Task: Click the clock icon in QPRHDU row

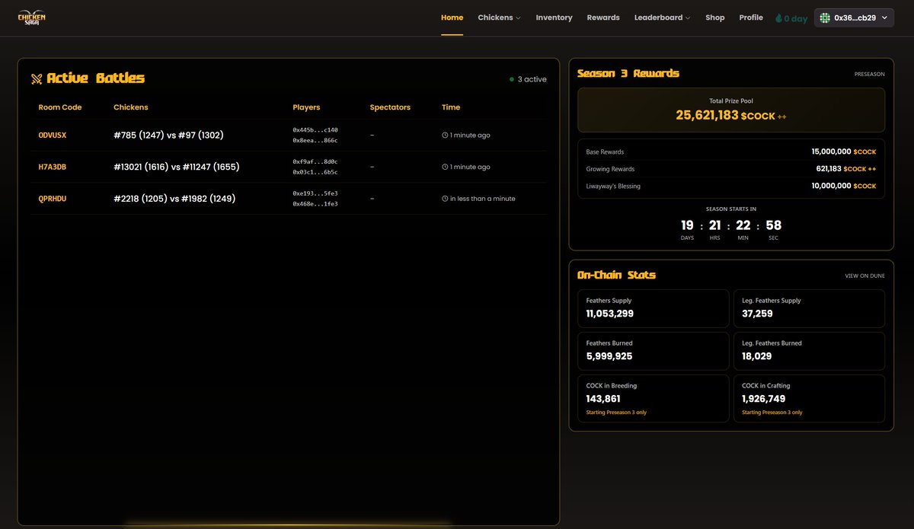Action: pos(445,199)
